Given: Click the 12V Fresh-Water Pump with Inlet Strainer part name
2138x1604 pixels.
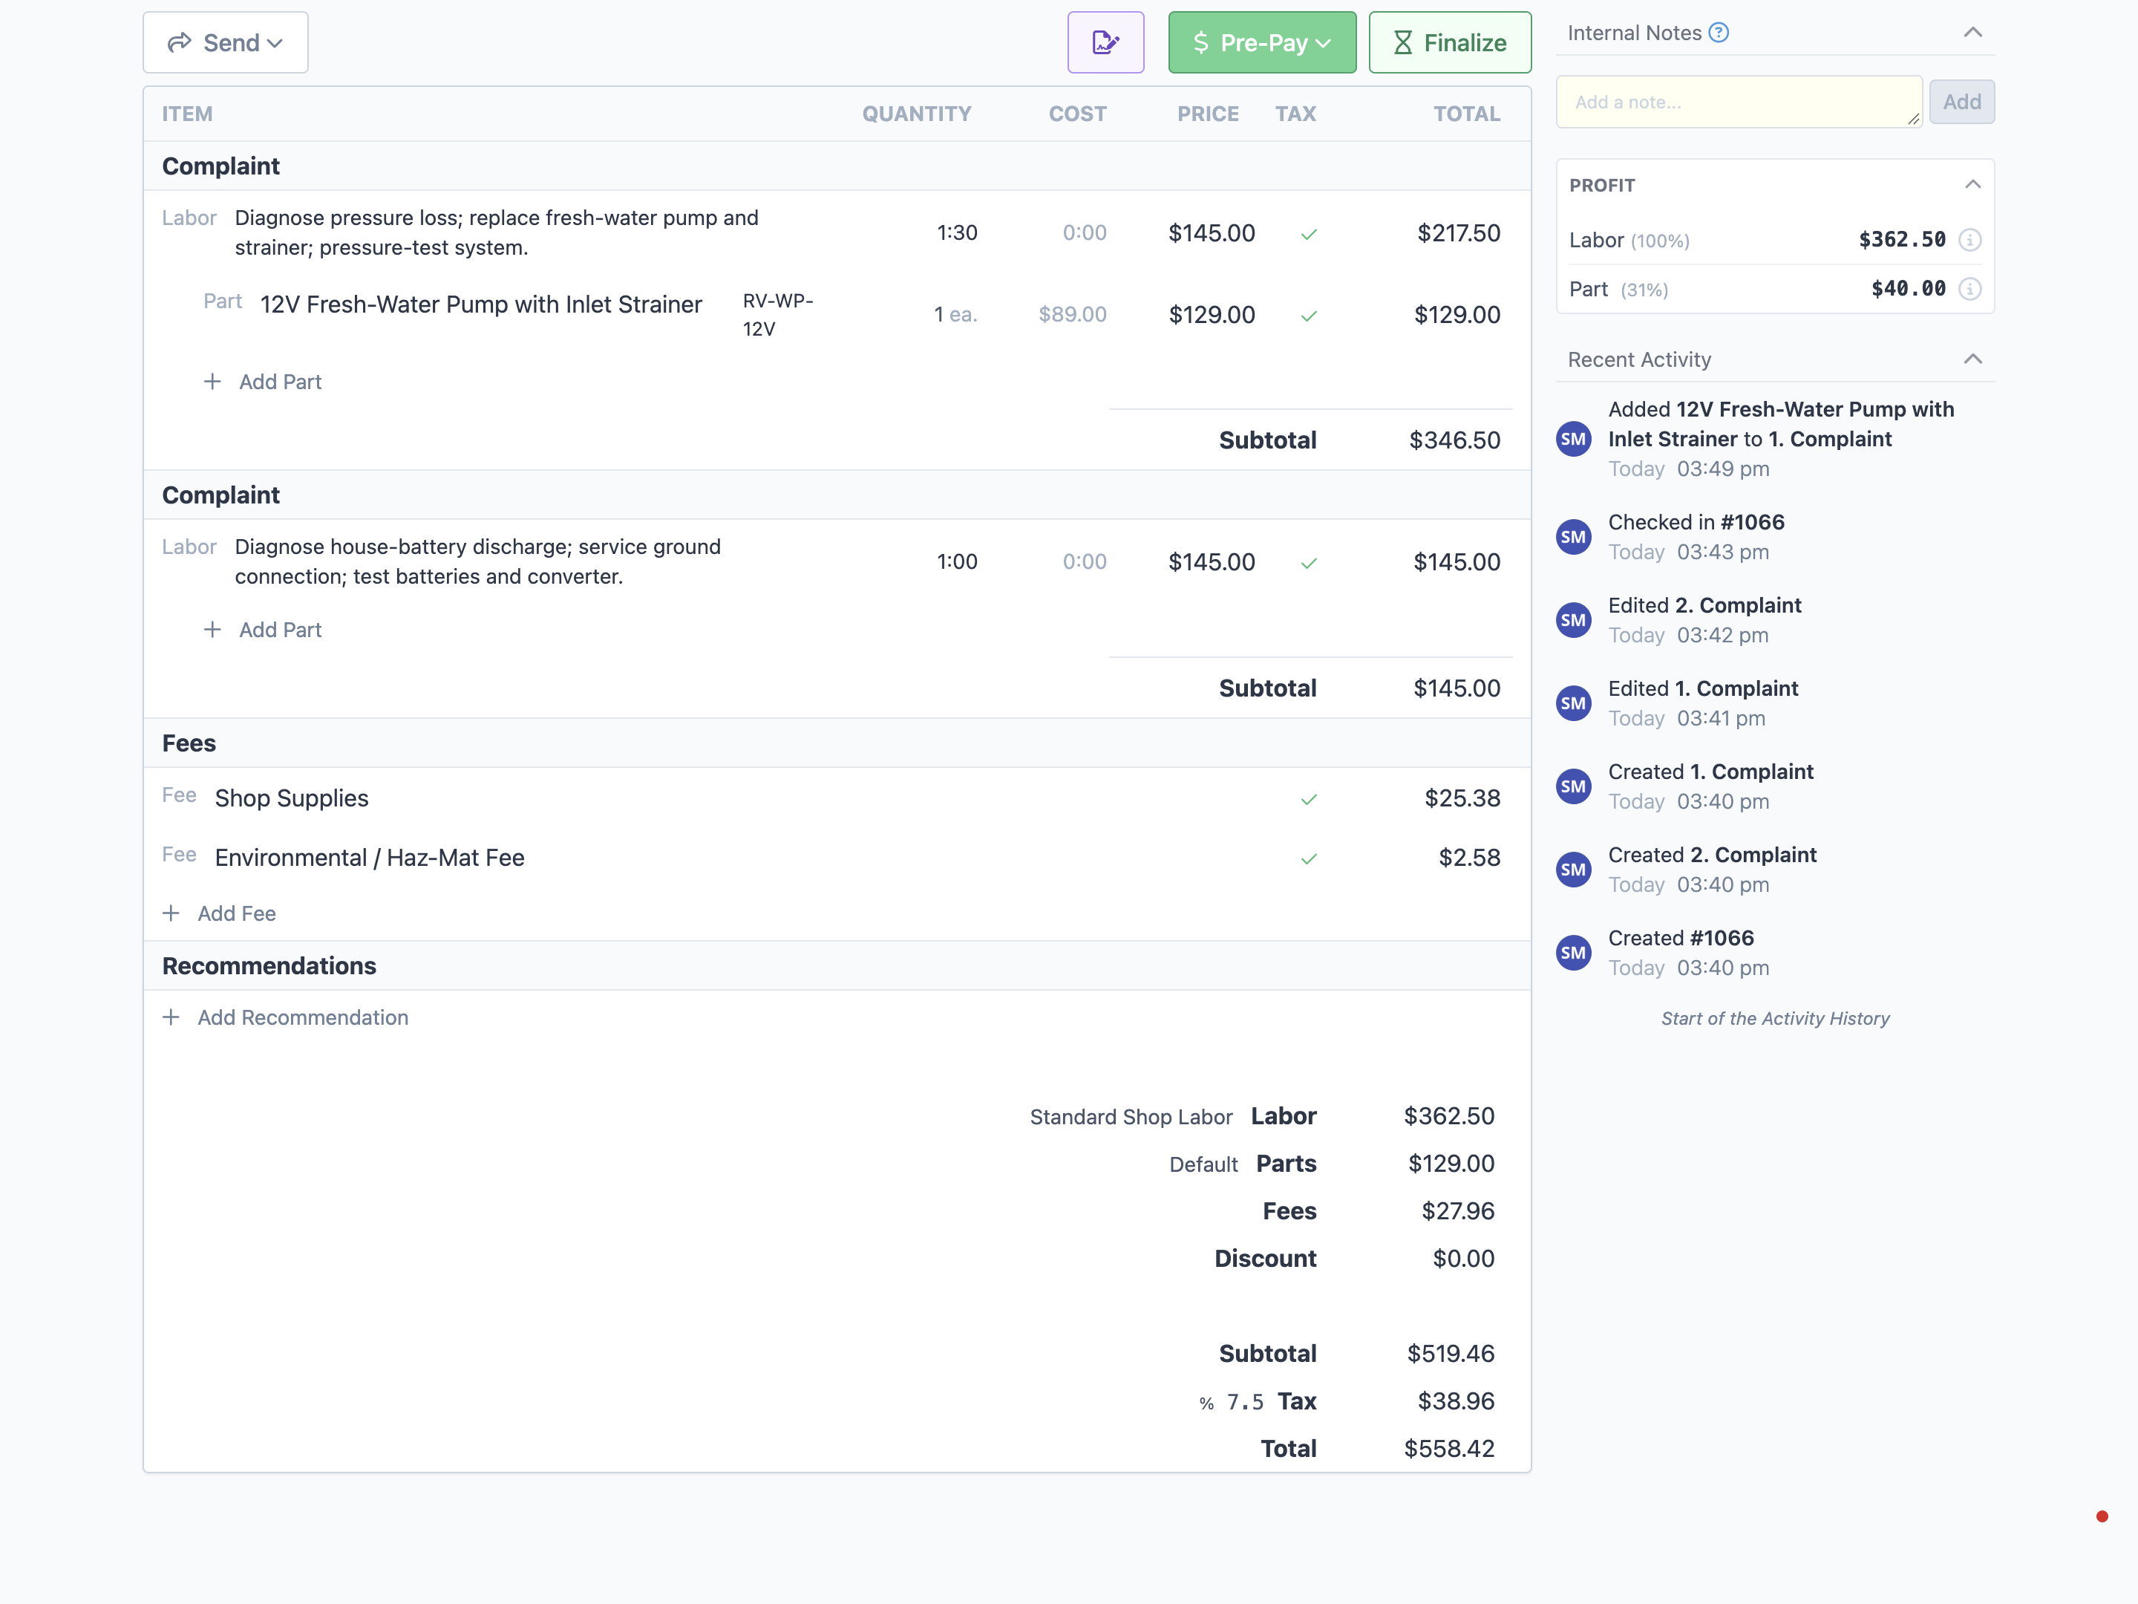Looking at the screenshot, I should click(480, 304).
